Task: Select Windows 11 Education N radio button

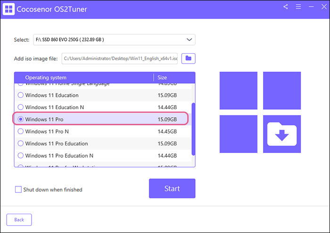Action: tap(21, 107)
